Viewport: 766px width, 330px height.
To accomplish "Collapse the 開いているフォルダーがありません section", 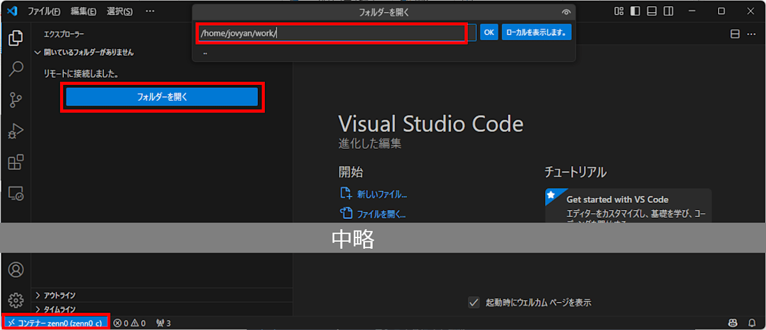I will [x=161, y=52].
